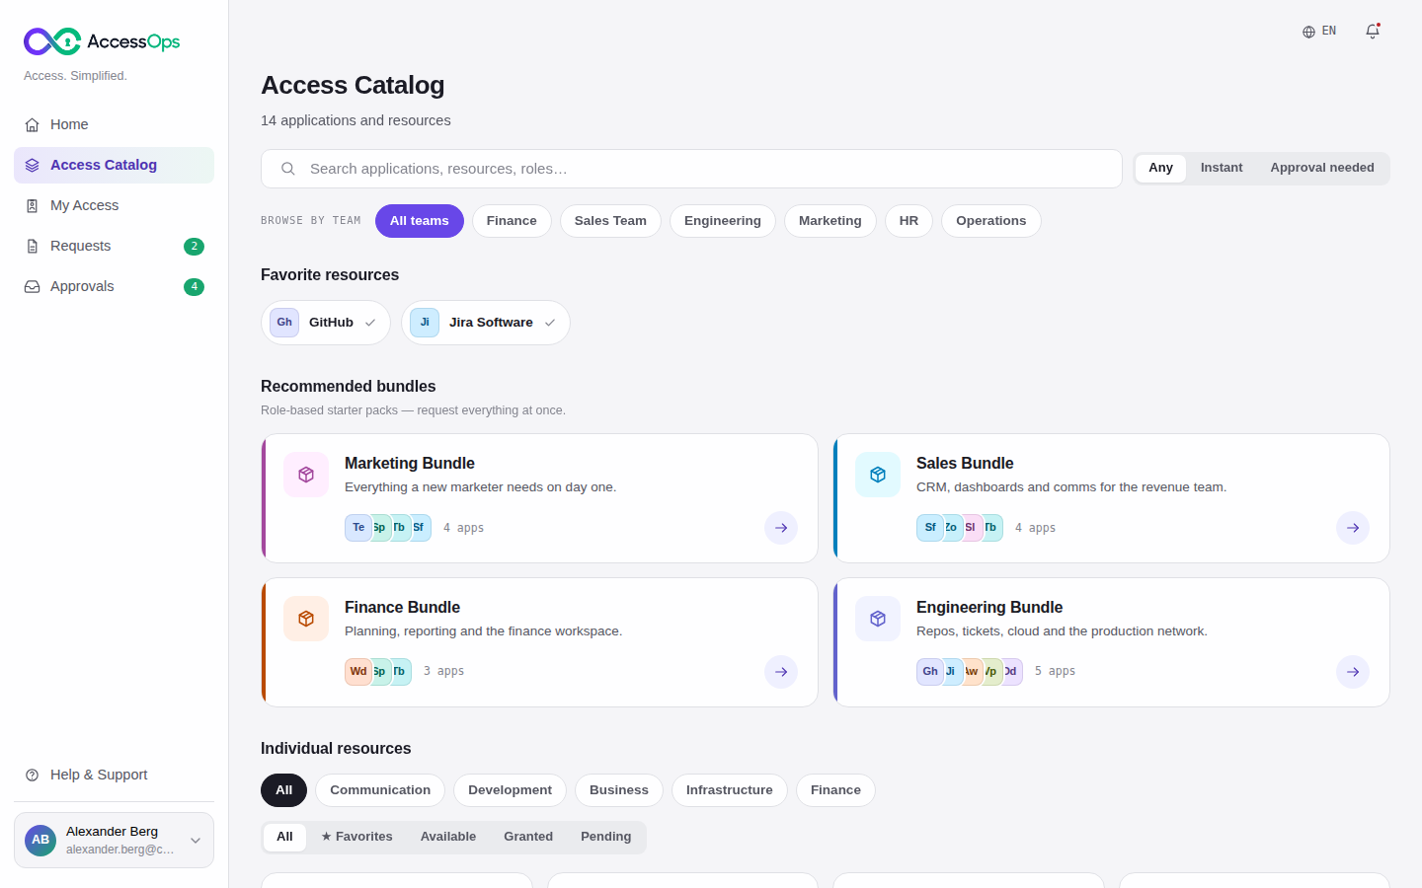
Task: Click the Requests count badge showing 2
Action: coord(194,246)
